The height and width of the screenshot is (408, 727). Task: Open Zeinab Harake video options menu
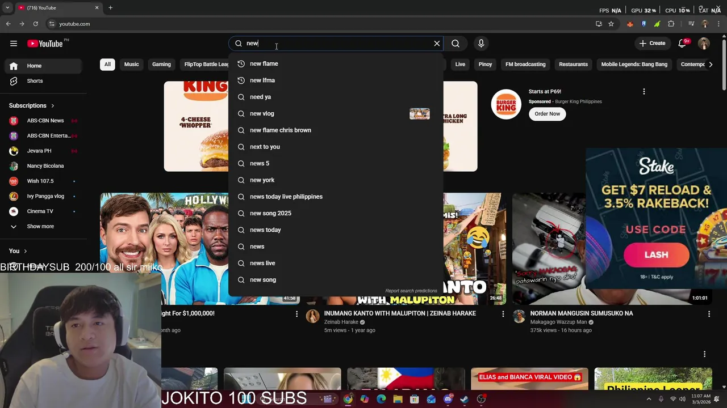pos(503,313)
